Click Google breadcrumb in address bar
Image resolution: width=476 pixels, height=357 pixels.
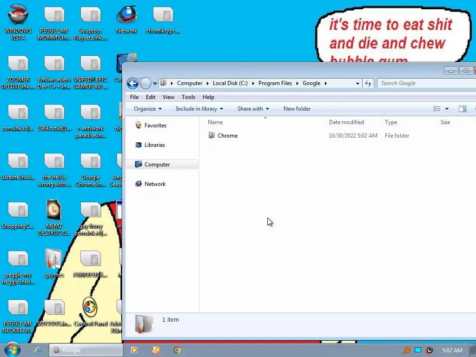(x=311, y=83)
